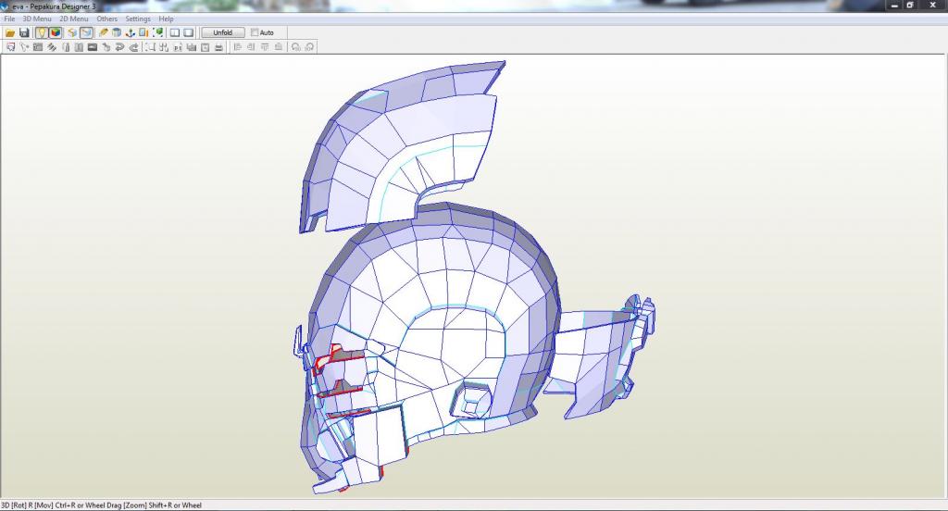948x511 pixels.
Task: Click the align-bottom icon
Action: [278, 46]
